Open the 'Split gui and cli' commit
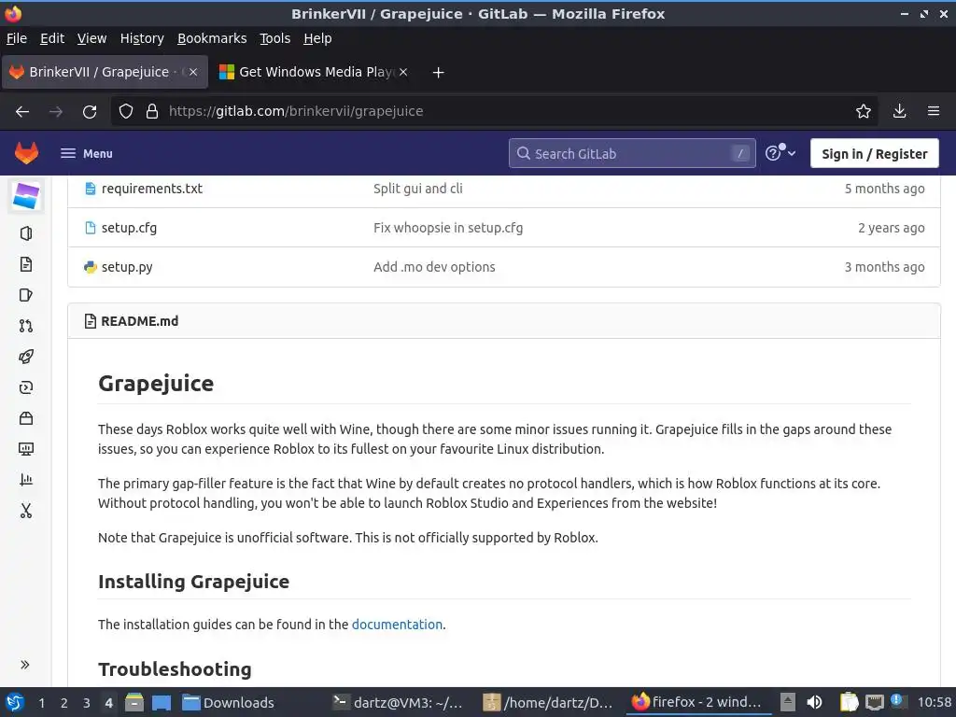The image size is (956, 717). (417, 189)
